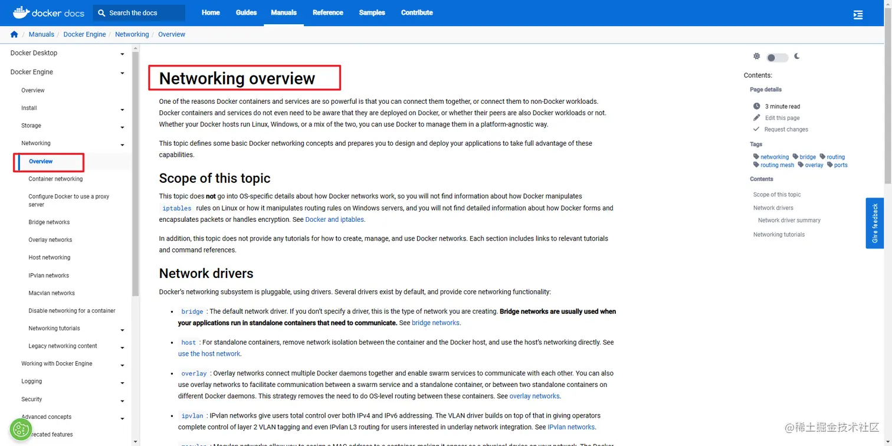Click the tag icon beside bridge
The width and height of the screenshot is (892, 446).
[796, 156]
